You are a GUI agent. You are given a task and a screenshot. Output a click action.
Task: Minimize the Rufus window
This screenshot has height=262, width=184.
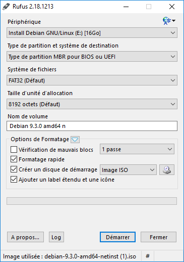[x=126, y=7]
